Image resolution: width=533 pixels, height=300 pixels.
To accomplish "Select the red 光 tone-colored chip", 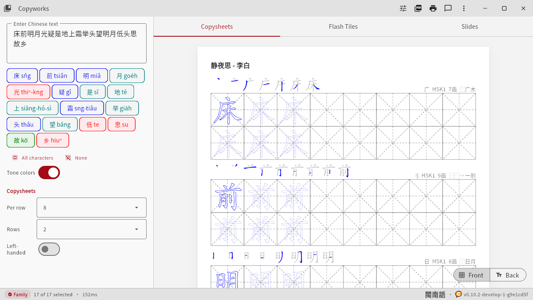I will pos(28,92).
